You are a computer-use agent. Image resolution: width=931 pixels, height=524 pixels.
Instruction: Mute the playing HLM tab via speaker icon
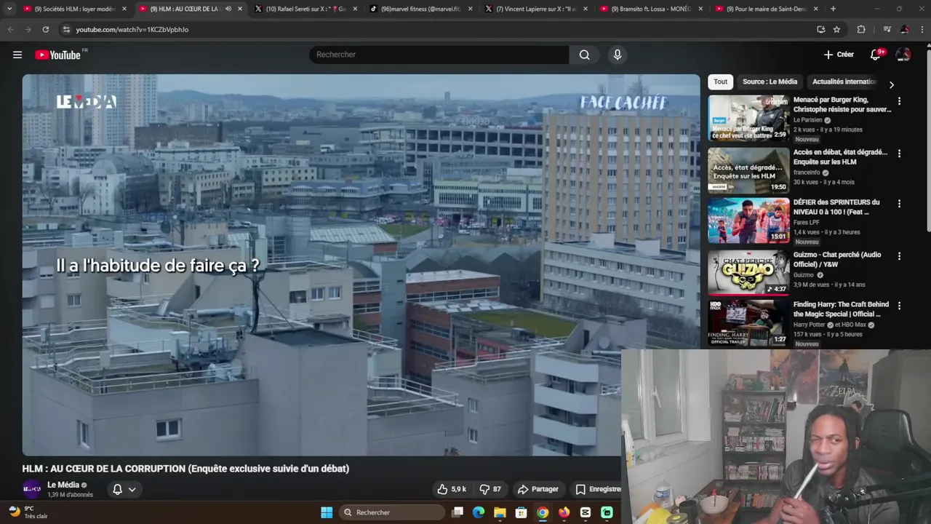(x=228, y=9)
